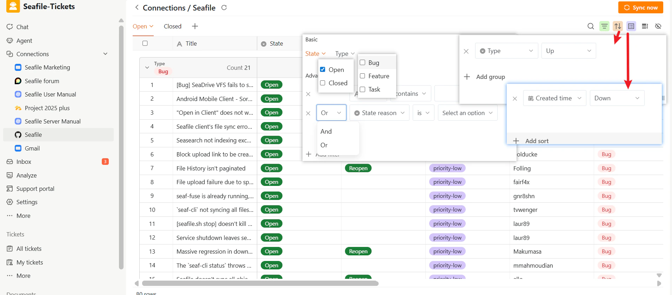The height and width of the screenshot is (295, 672).
Task: Click the refresh icon beside Connections / Seafile
Action: (x=224, y=7)
